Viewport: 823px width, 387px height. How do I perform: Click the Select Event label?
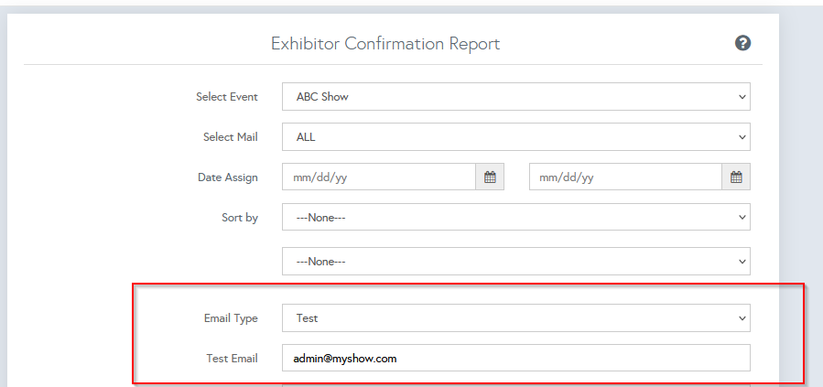click(x=226, y=97)
